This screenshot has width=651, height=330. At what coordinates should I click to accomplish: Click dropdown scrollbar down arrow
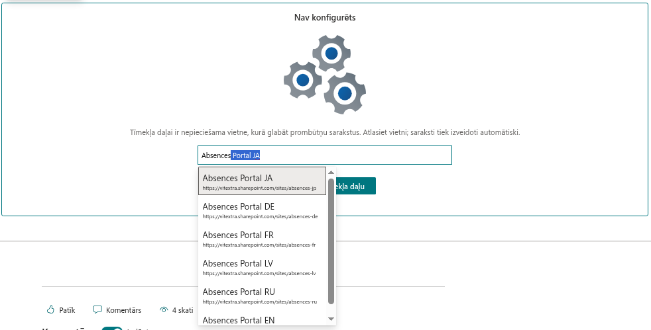[331, 319]
